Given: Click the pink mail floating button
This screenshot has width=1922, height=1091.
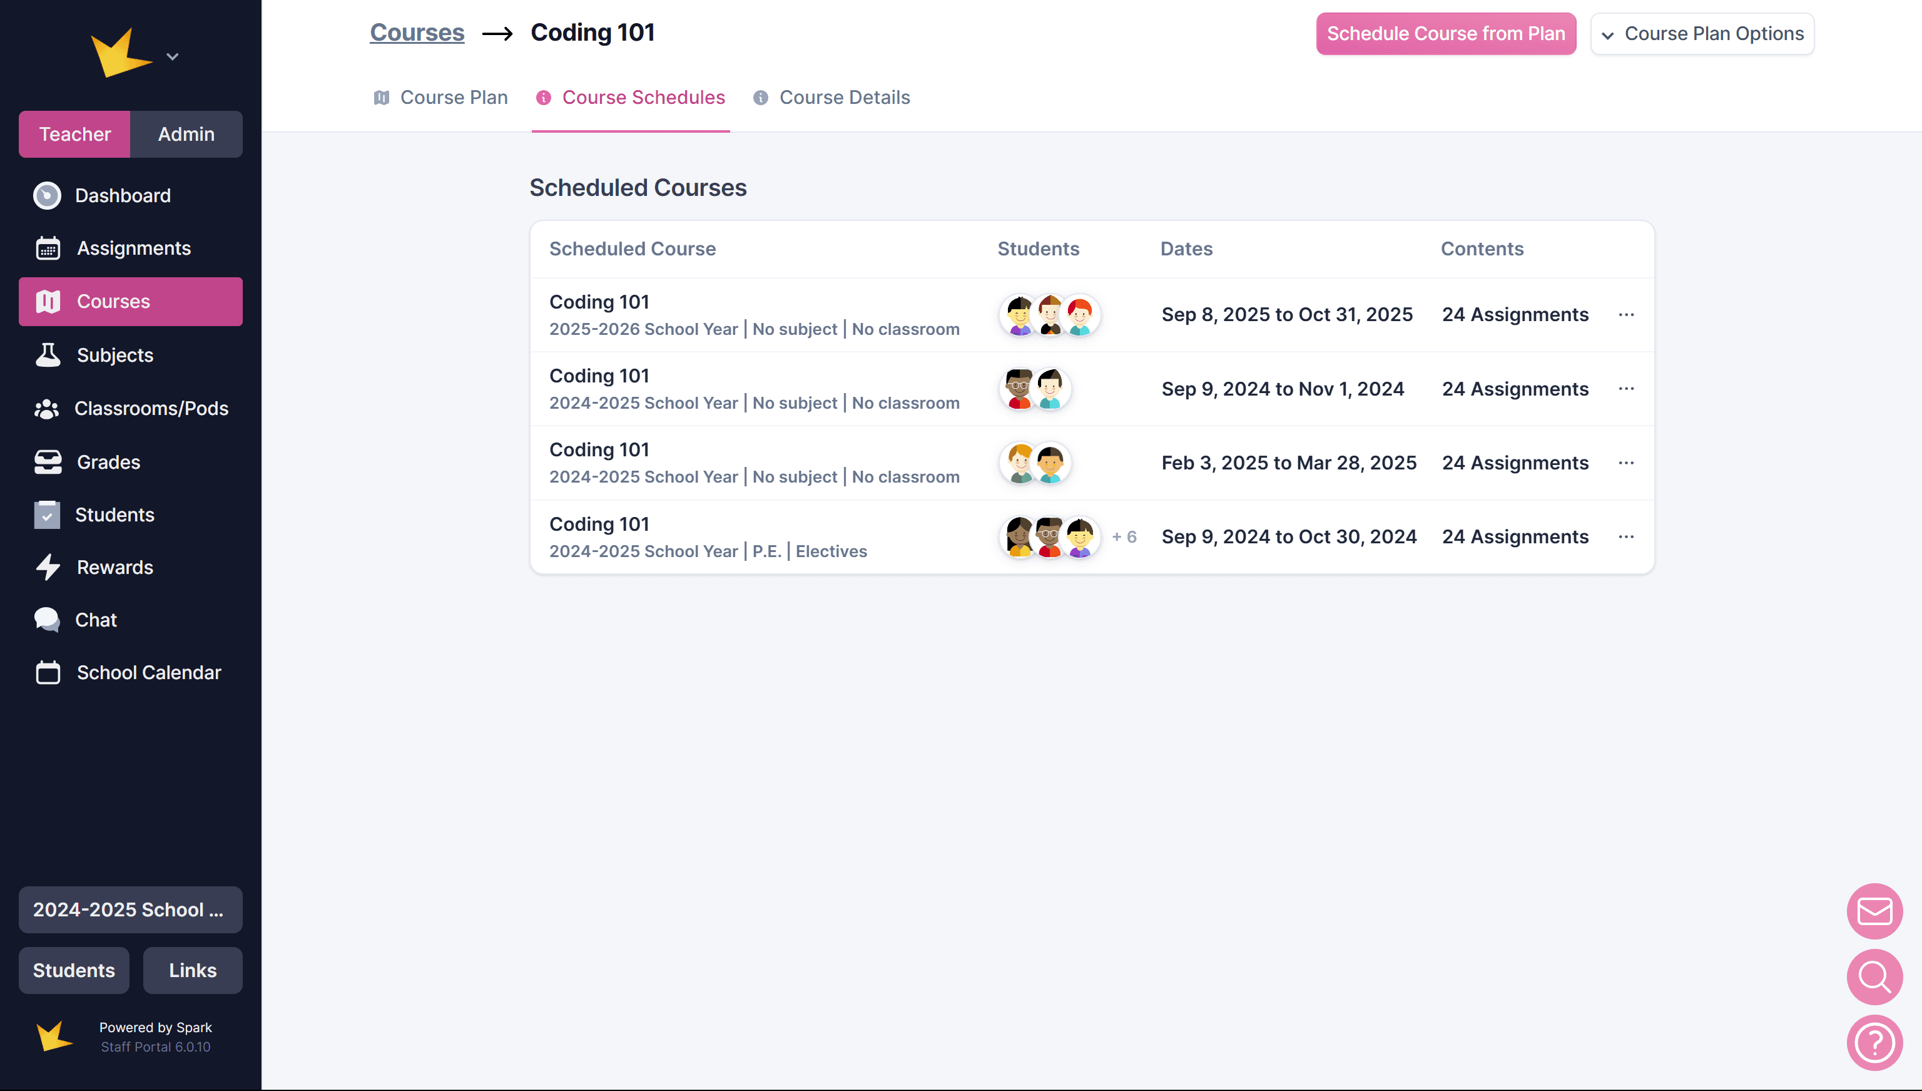Looking at the screenshot, I should pos(1874,911).
